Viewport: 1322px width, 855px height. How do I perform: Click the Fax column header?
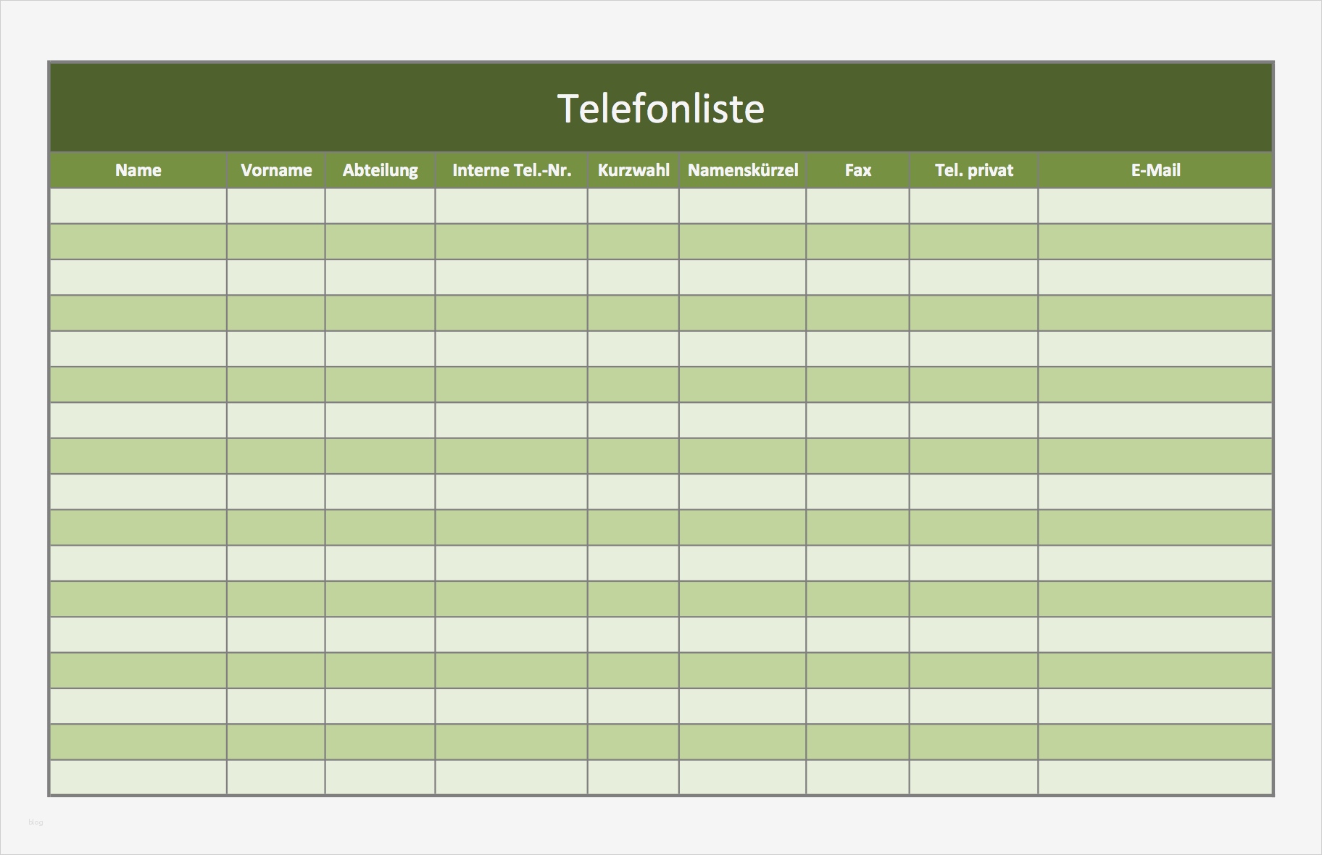click(x=857, y=170)
